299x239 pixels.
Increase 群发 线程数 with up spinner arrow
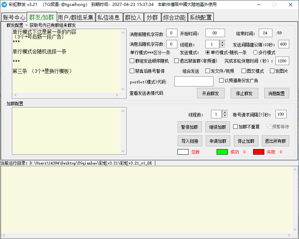(222, 42)
